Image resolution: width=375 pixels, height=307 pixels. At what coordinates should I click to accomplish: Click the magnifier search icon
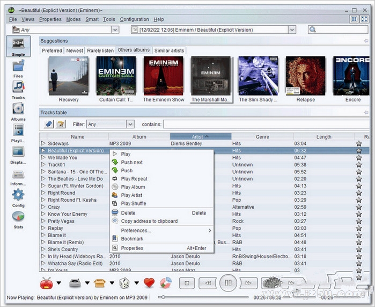pyautogui.click(x=313, y=30)
